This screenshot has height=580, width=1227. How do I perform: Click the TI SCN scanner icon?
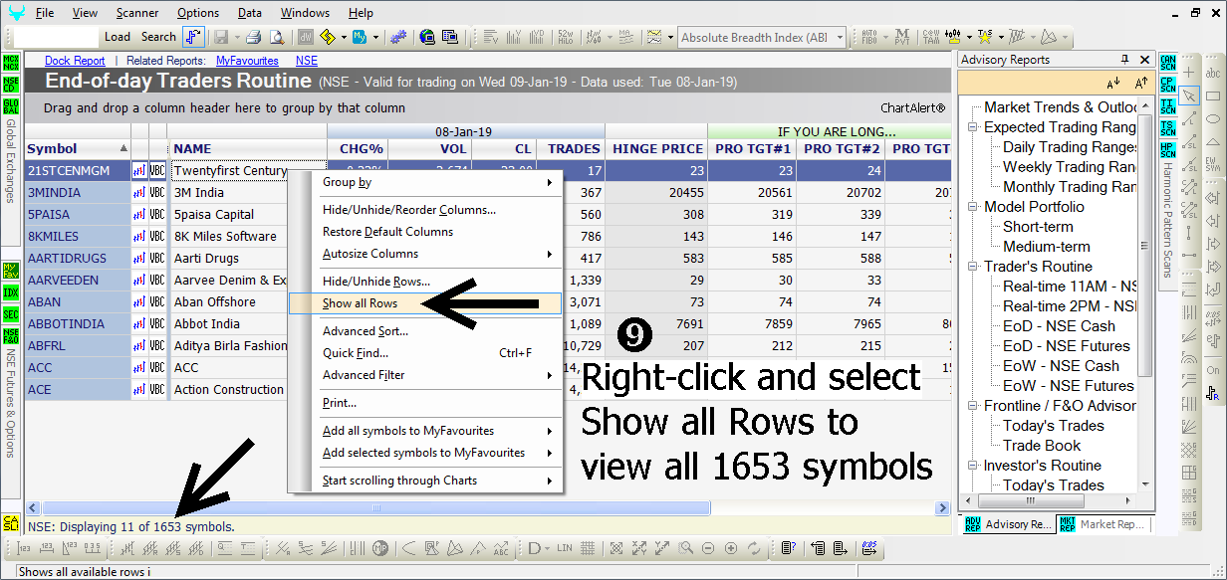1168,105
